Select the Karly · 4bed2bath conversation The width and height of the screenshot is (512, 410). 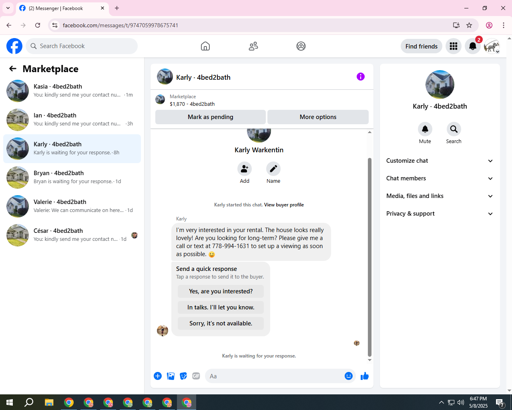tap(72, 149)
